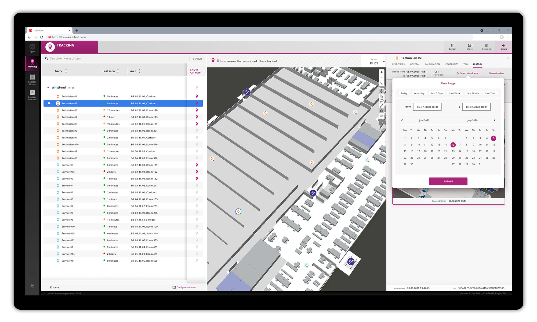The height and width of the screenshot is (322, 537).
Task: Open Settings in the top toolbar
Action: (486, 47)
